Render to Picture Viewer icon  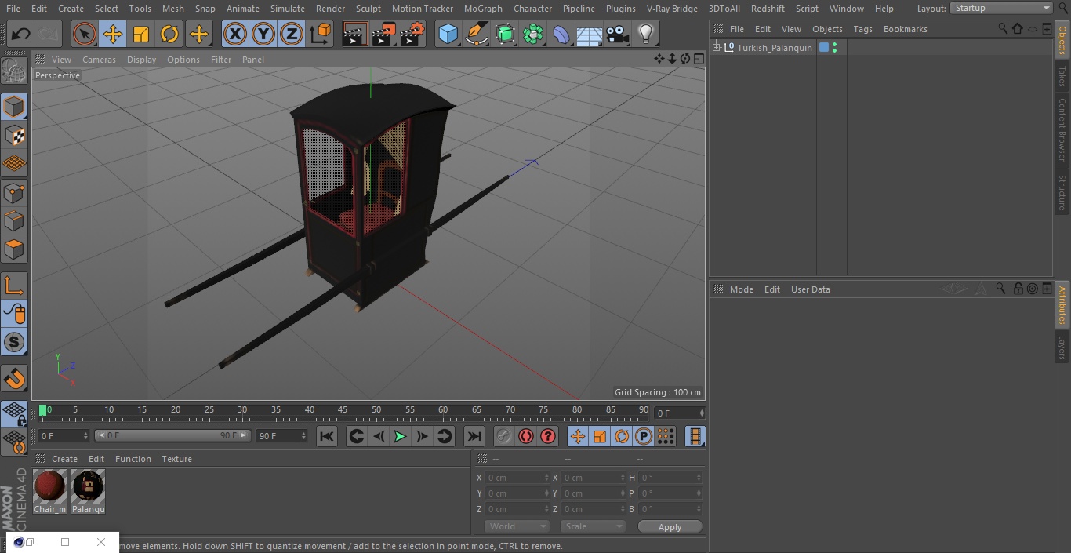(383, 35)
